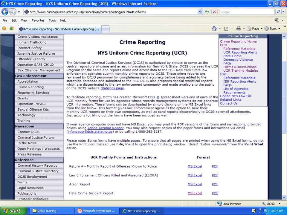Screen dimensions: 287x215
Task: Open the Help menu
Action: click(63, 21)
